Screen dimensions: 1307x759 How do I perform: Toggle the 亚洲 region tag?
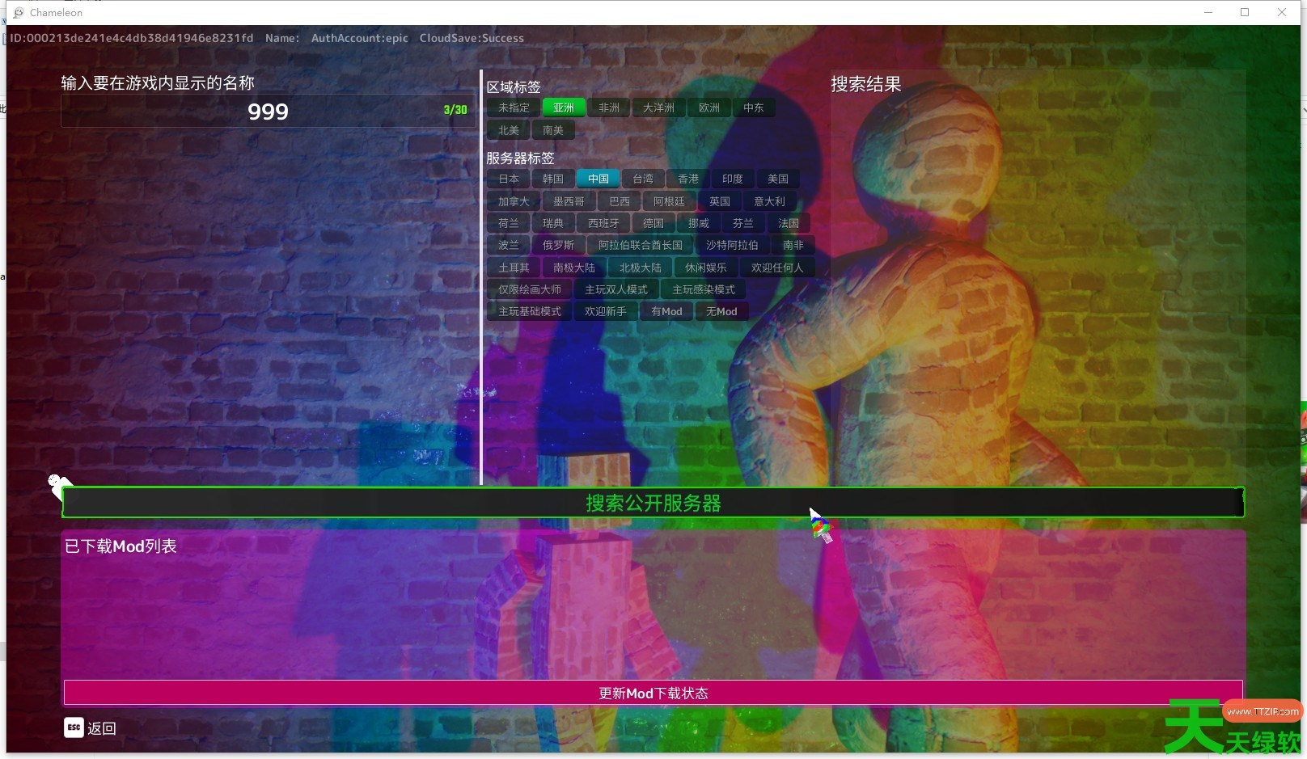564,108
